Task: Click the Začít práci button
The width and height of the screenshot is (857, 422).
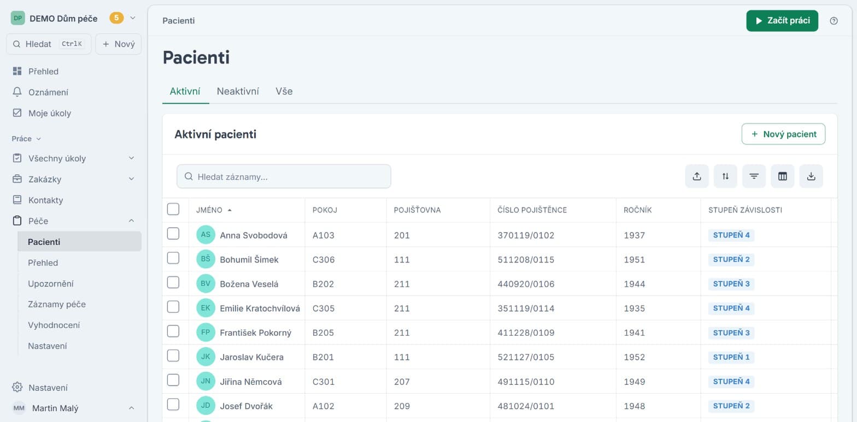Action: (x=782, y=21)
